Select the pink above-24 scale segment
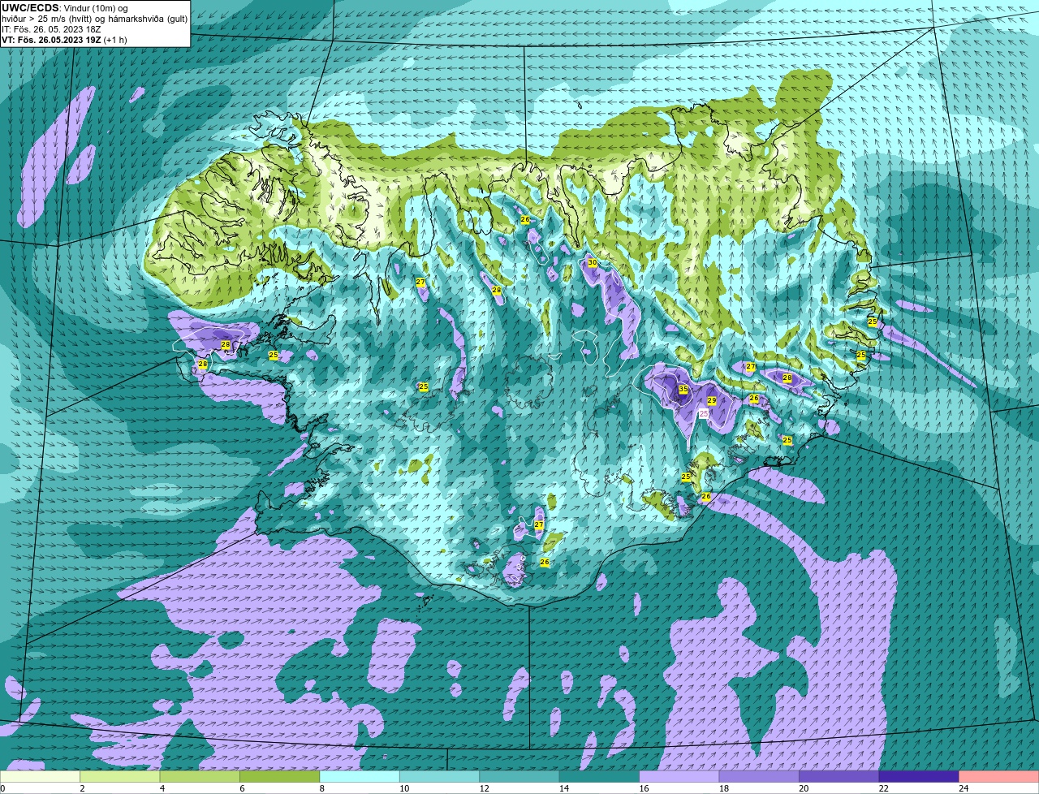Screen dimensions: 1039x794 [998, 776]
